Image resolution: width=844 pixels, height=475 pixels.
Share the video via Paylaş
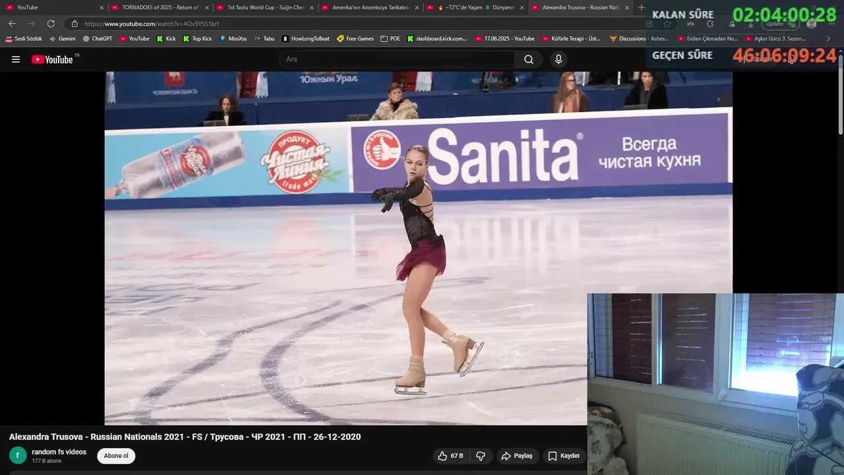click(517, 456)
